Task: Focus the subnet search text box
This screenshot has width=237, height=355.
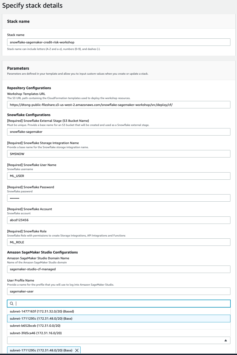Action: 121,303
